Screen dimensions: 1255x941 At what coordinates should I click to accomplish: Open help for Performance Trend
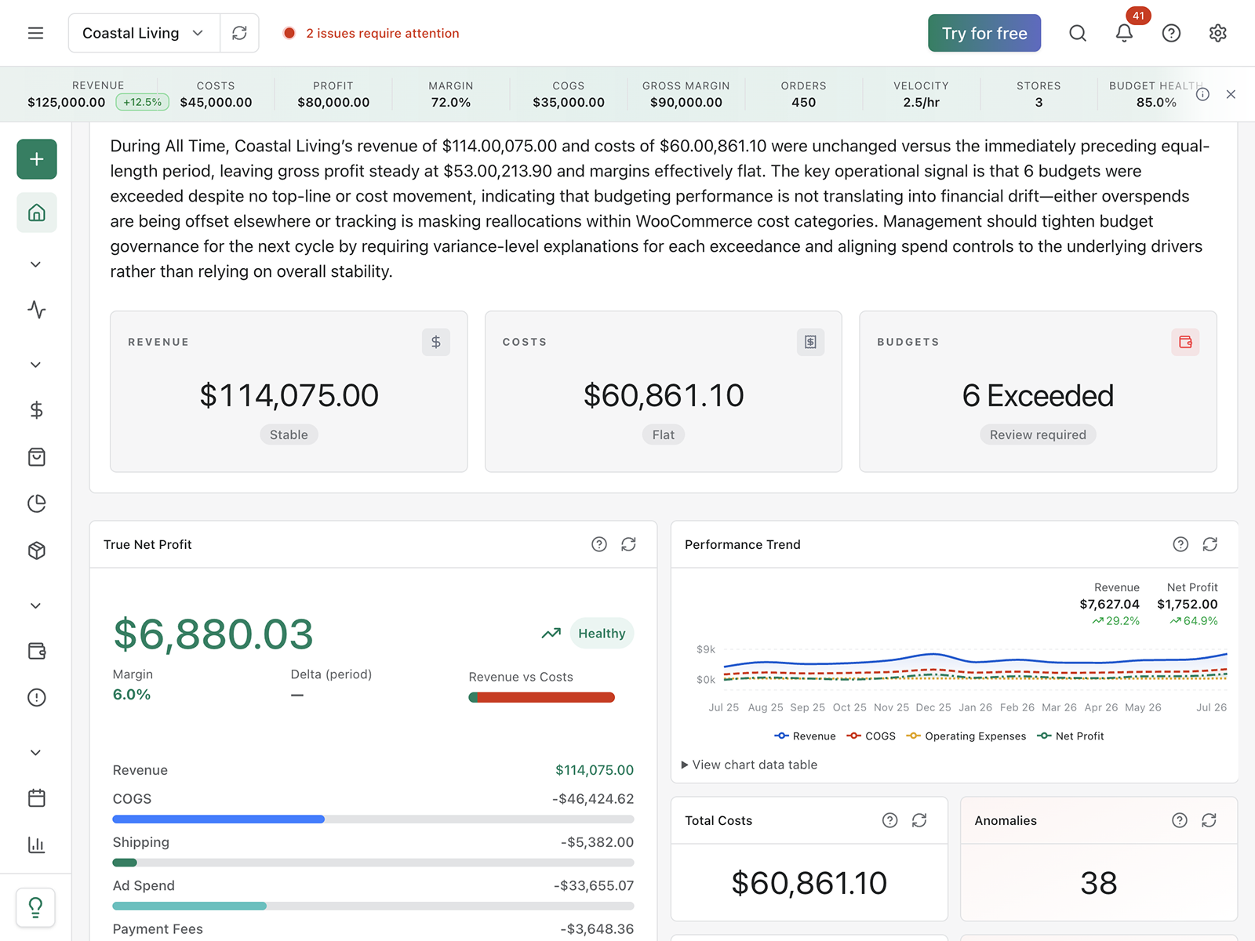point(1180,544)
